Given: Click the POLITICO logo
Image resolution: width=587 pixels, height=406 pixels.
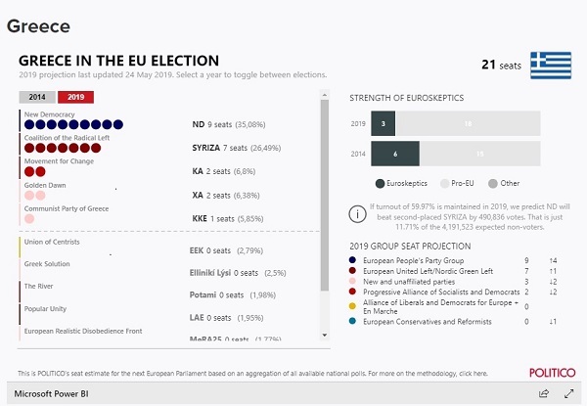Looking at the screenshot, I should 552,373.
